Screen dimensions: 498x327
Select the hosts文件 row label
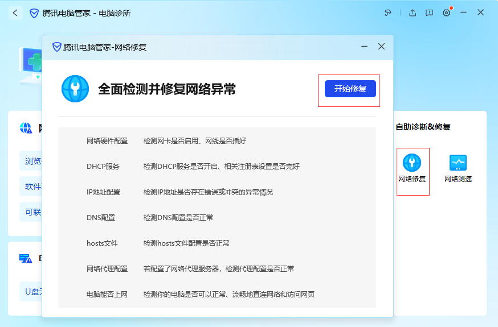pos(102,243)
